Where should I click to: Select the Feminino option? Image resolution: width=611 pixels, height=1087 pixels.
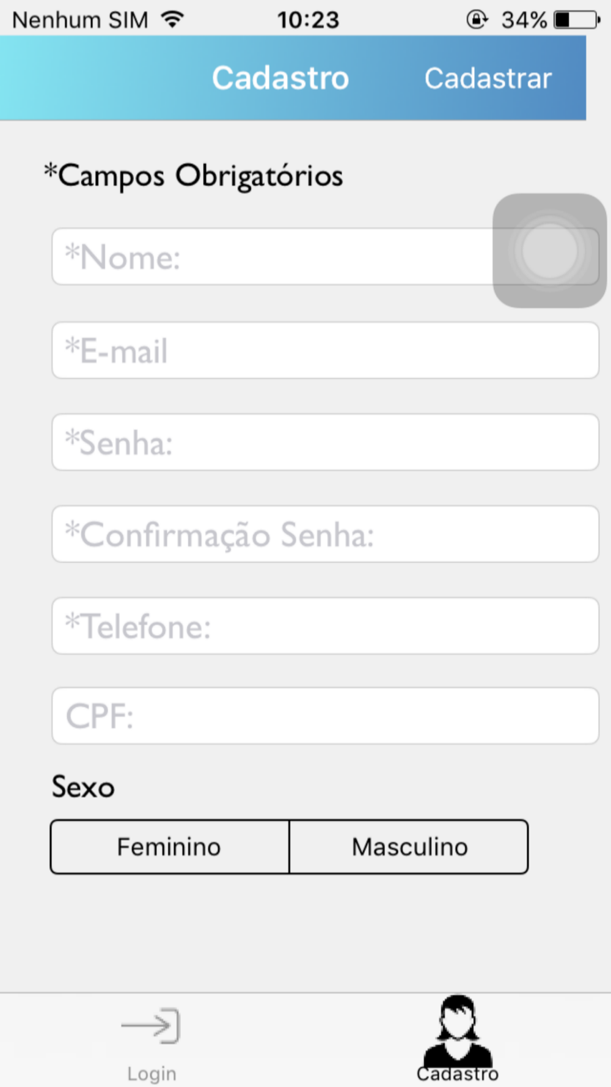pyautogui.click(x=169, y=847)
